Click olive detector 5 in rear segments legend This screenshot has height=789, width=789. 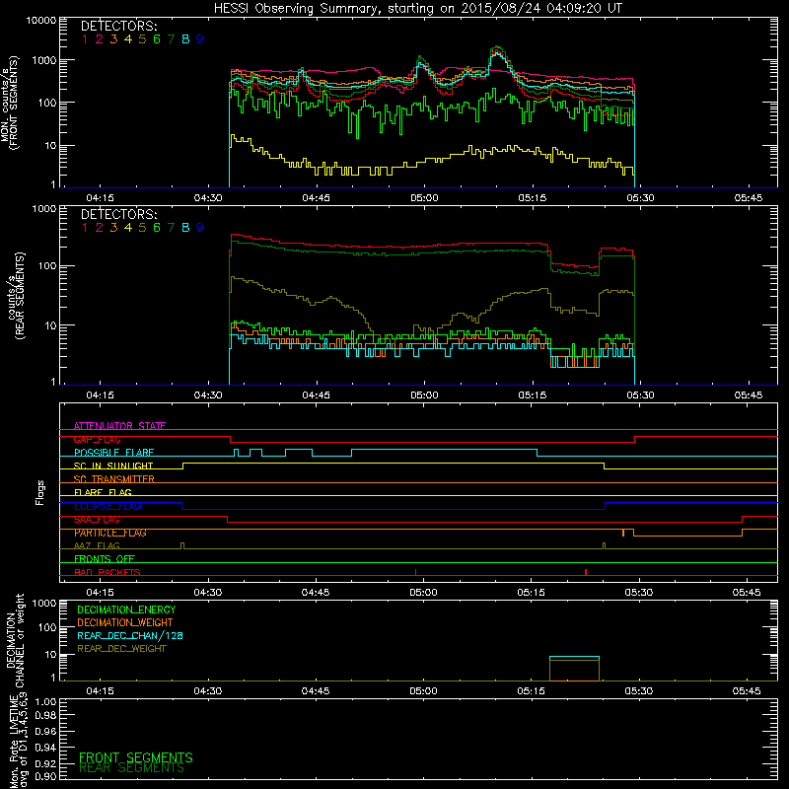(x=142, y=228)
